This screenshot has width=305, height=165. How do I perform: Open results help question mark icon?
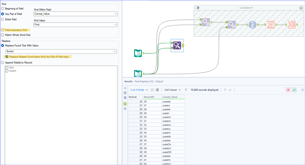click(x=125, y=109)
